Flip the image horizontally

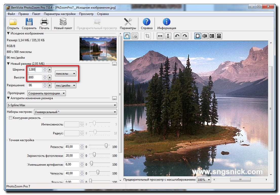coord(160,36)
